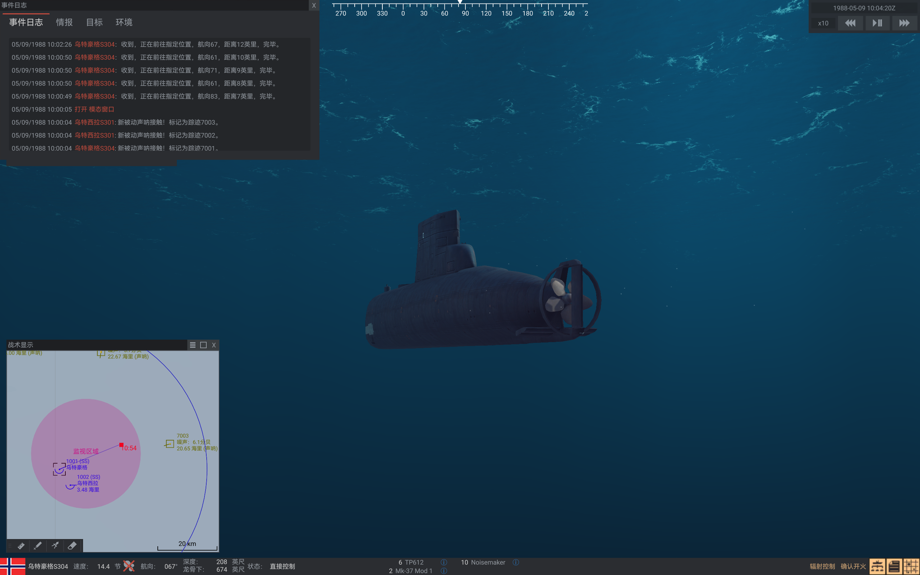Viewport: 920px width, 575px height.
Task: Click the cavitation warning icon near speed readout
Action: coord(129,566)
